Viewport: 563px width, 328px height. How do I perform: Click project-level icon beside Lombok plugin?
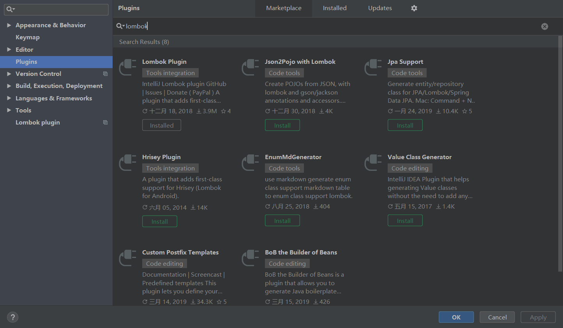(105, 123)
